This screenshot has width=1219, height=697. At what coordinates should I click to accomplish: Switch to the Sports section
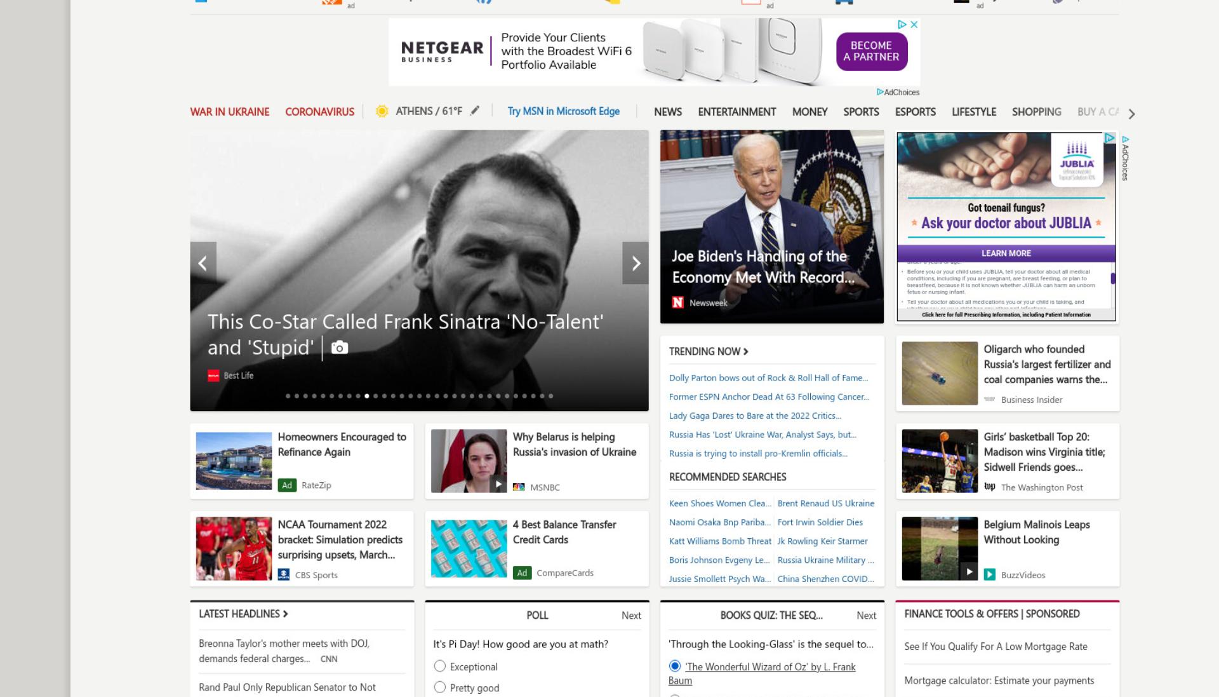[861, 112]
